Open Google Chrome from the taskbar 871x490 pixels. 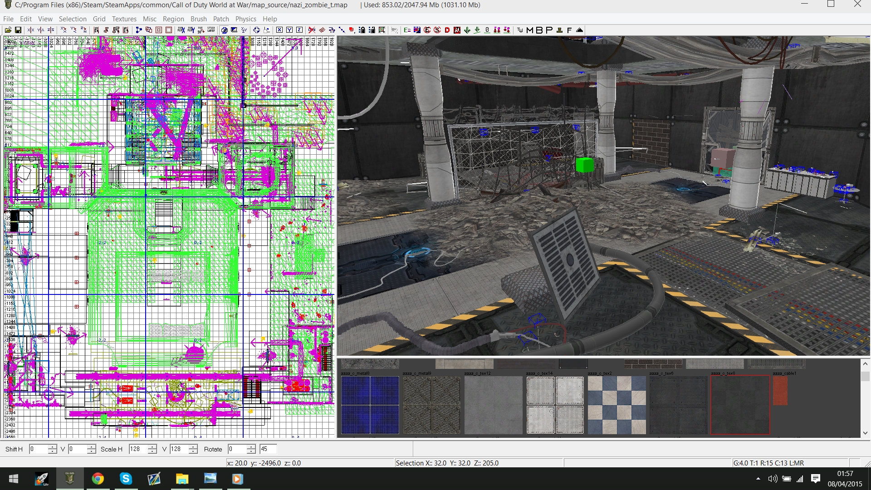coord(98,479)
